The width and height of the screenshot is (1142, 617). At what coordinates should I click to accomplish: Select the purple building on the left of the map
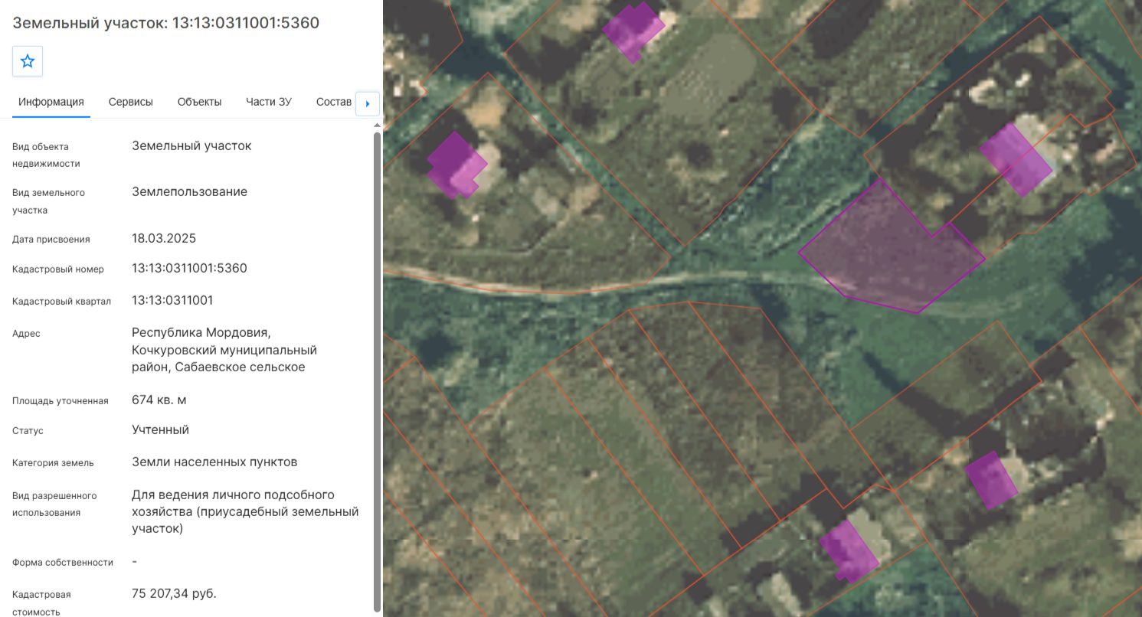pyautogui.click(x=456, y=165)
